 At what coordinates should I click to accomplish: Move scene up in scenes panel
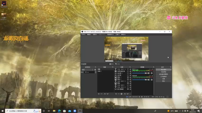click(105, 94)
